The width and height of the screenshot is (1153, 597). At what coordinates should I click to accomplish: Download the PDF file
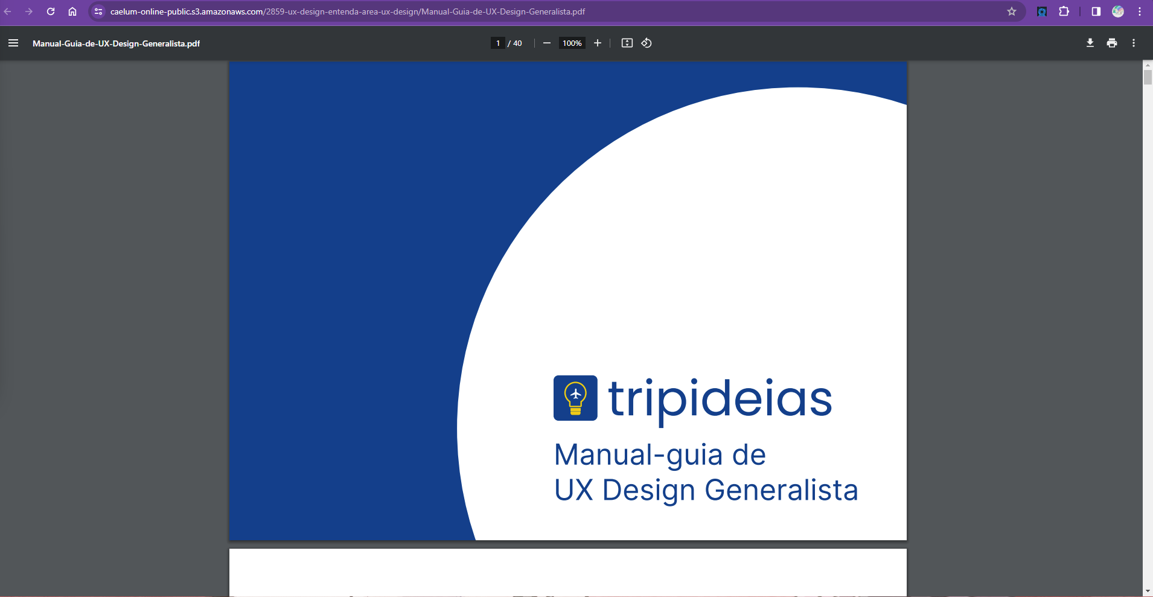tap(1090, 43)
